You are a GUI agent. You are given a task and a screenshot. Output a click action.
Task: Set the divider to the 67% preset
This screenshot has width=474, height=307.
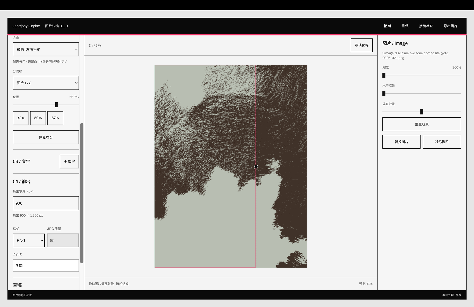(x=55, y=118)
